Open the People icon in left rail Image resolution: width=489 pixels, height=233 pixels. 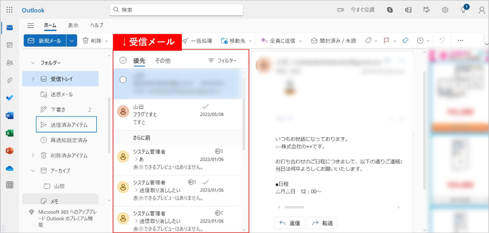coord(10,63)
